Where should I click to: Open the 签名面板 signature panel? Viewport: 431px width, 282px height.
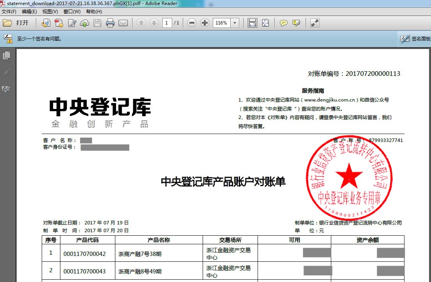coord(415,39)
